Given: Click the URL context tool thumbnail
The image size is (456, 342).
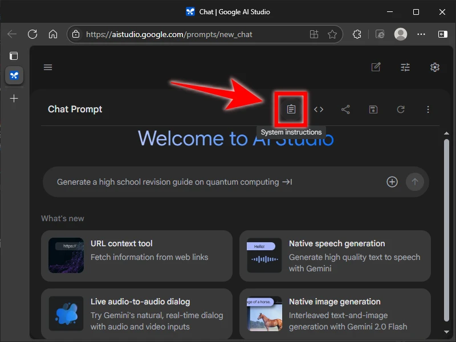Looking at the screenshot, I should point(66,255).
